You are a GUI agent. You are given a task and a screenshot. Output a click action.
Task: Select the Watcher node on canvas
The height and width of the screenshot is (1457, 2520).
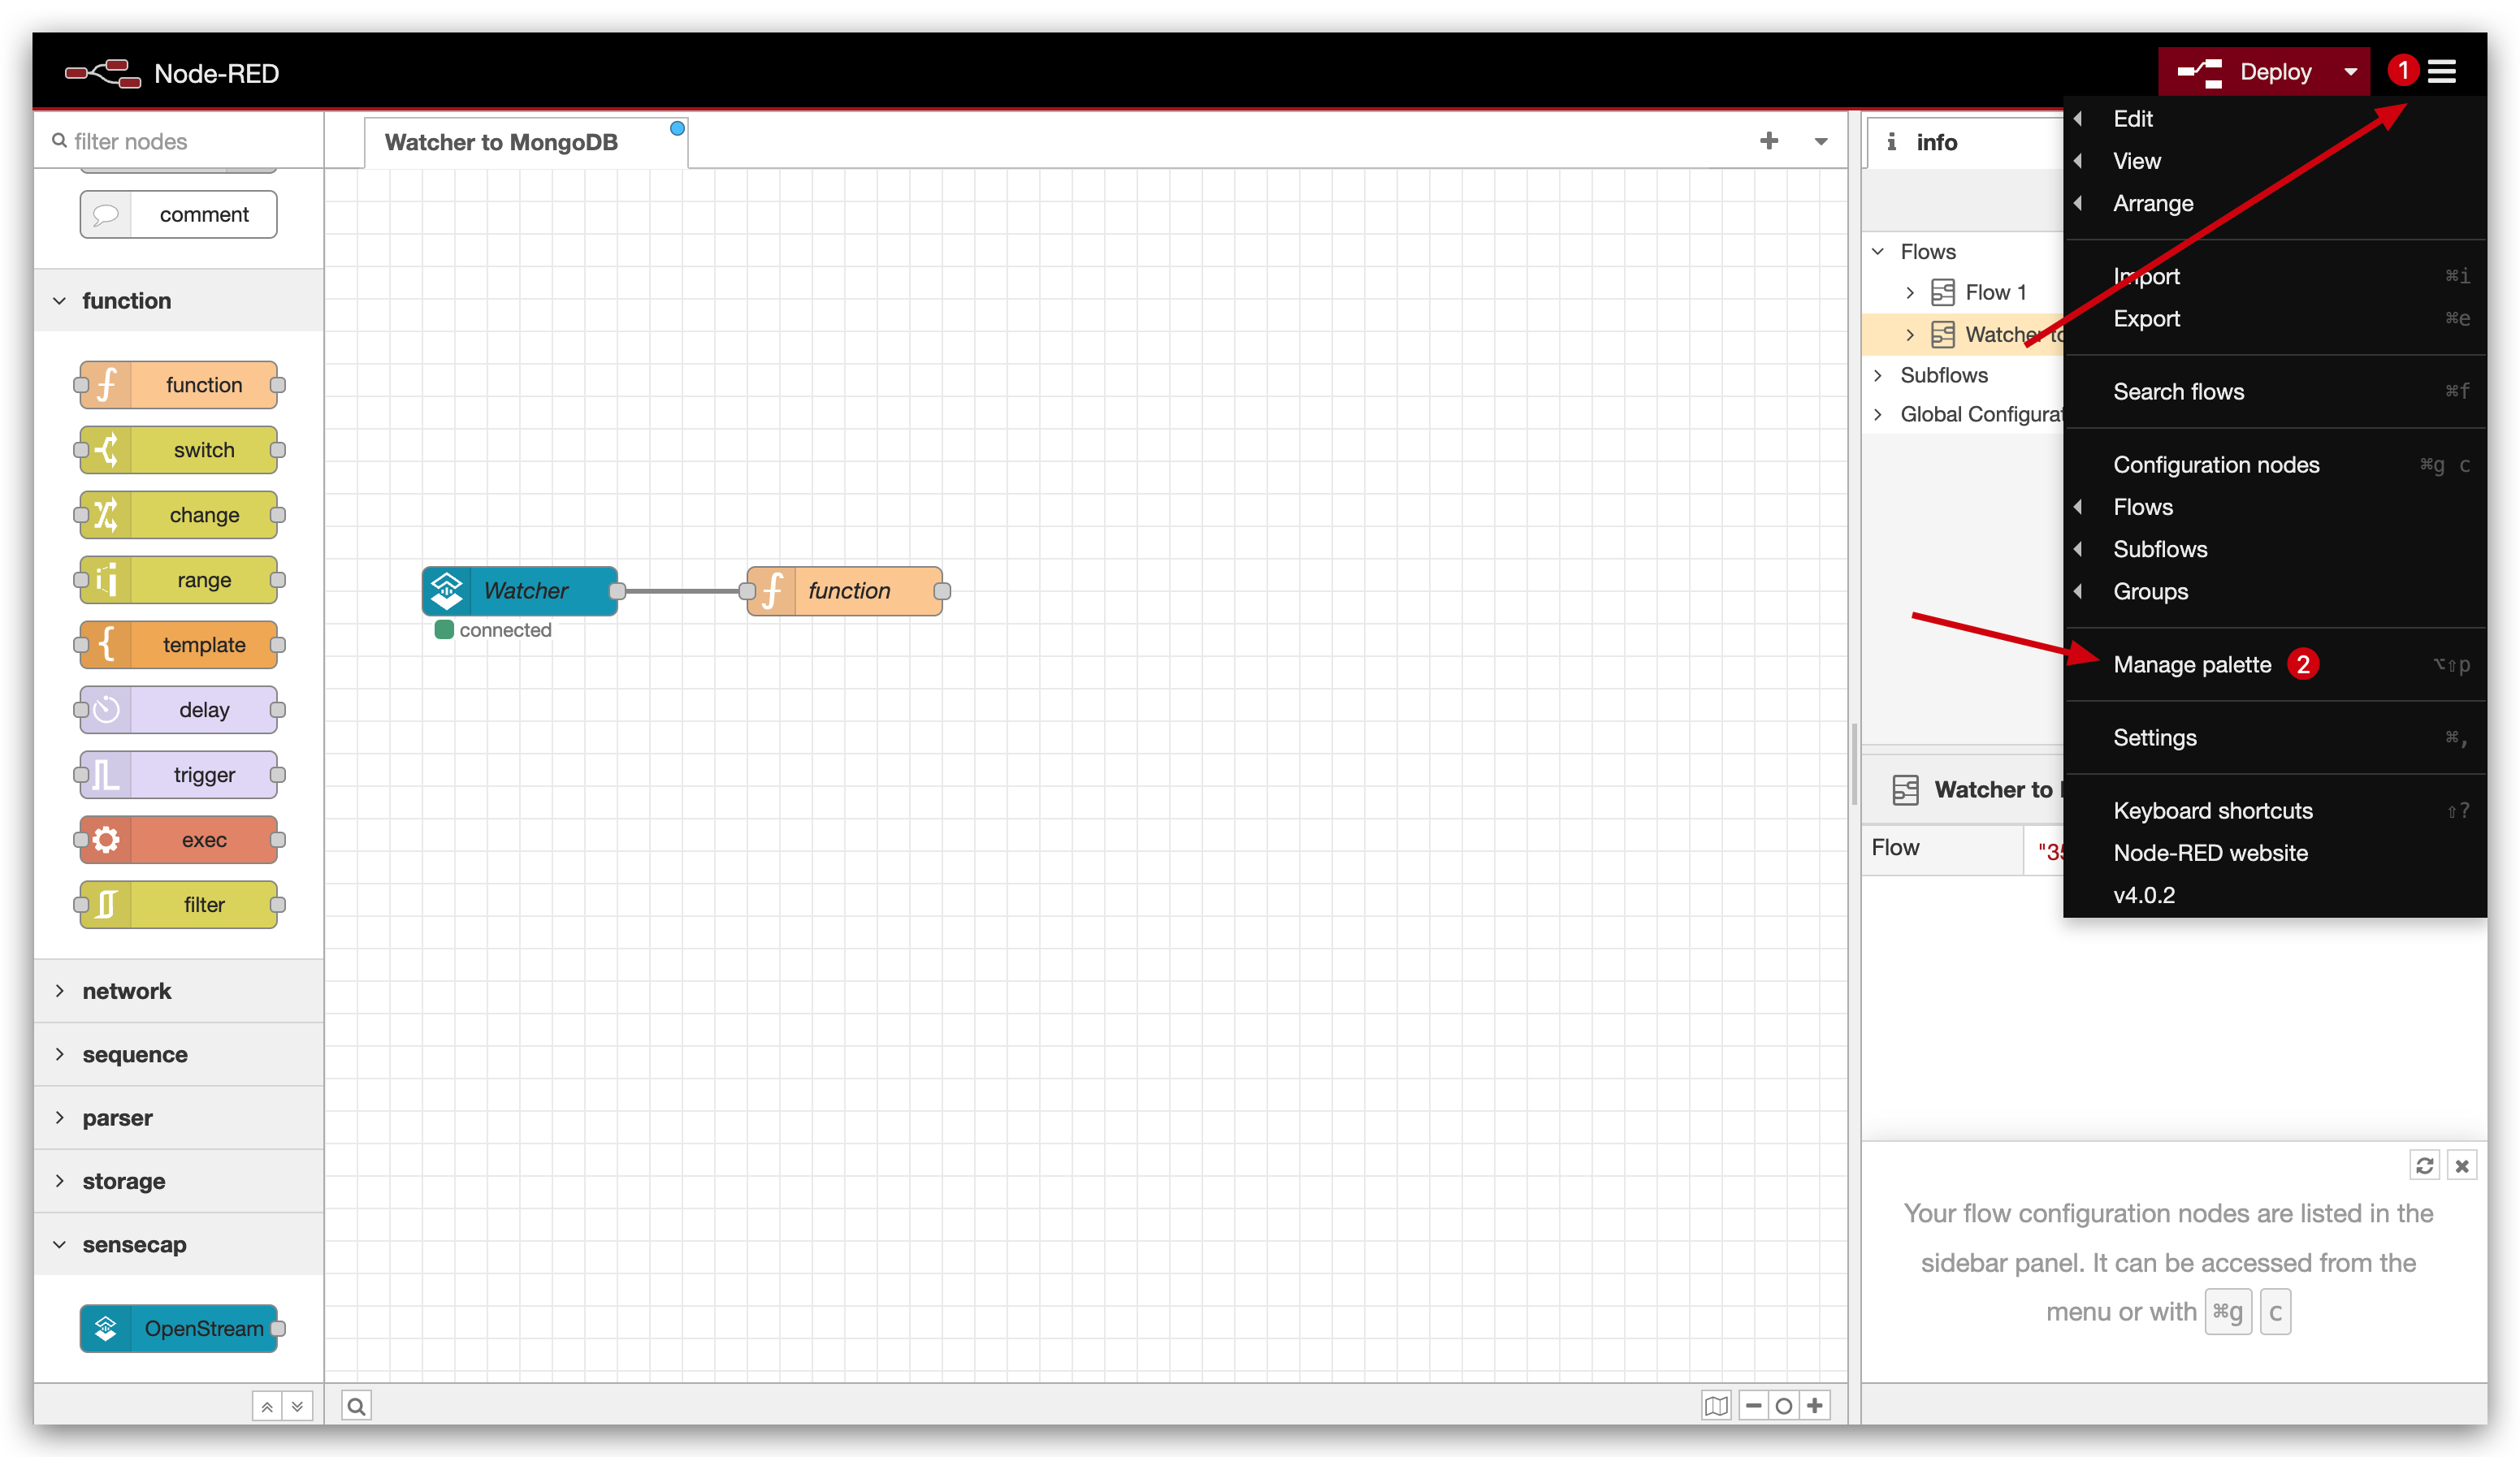[x=520, y=591]
